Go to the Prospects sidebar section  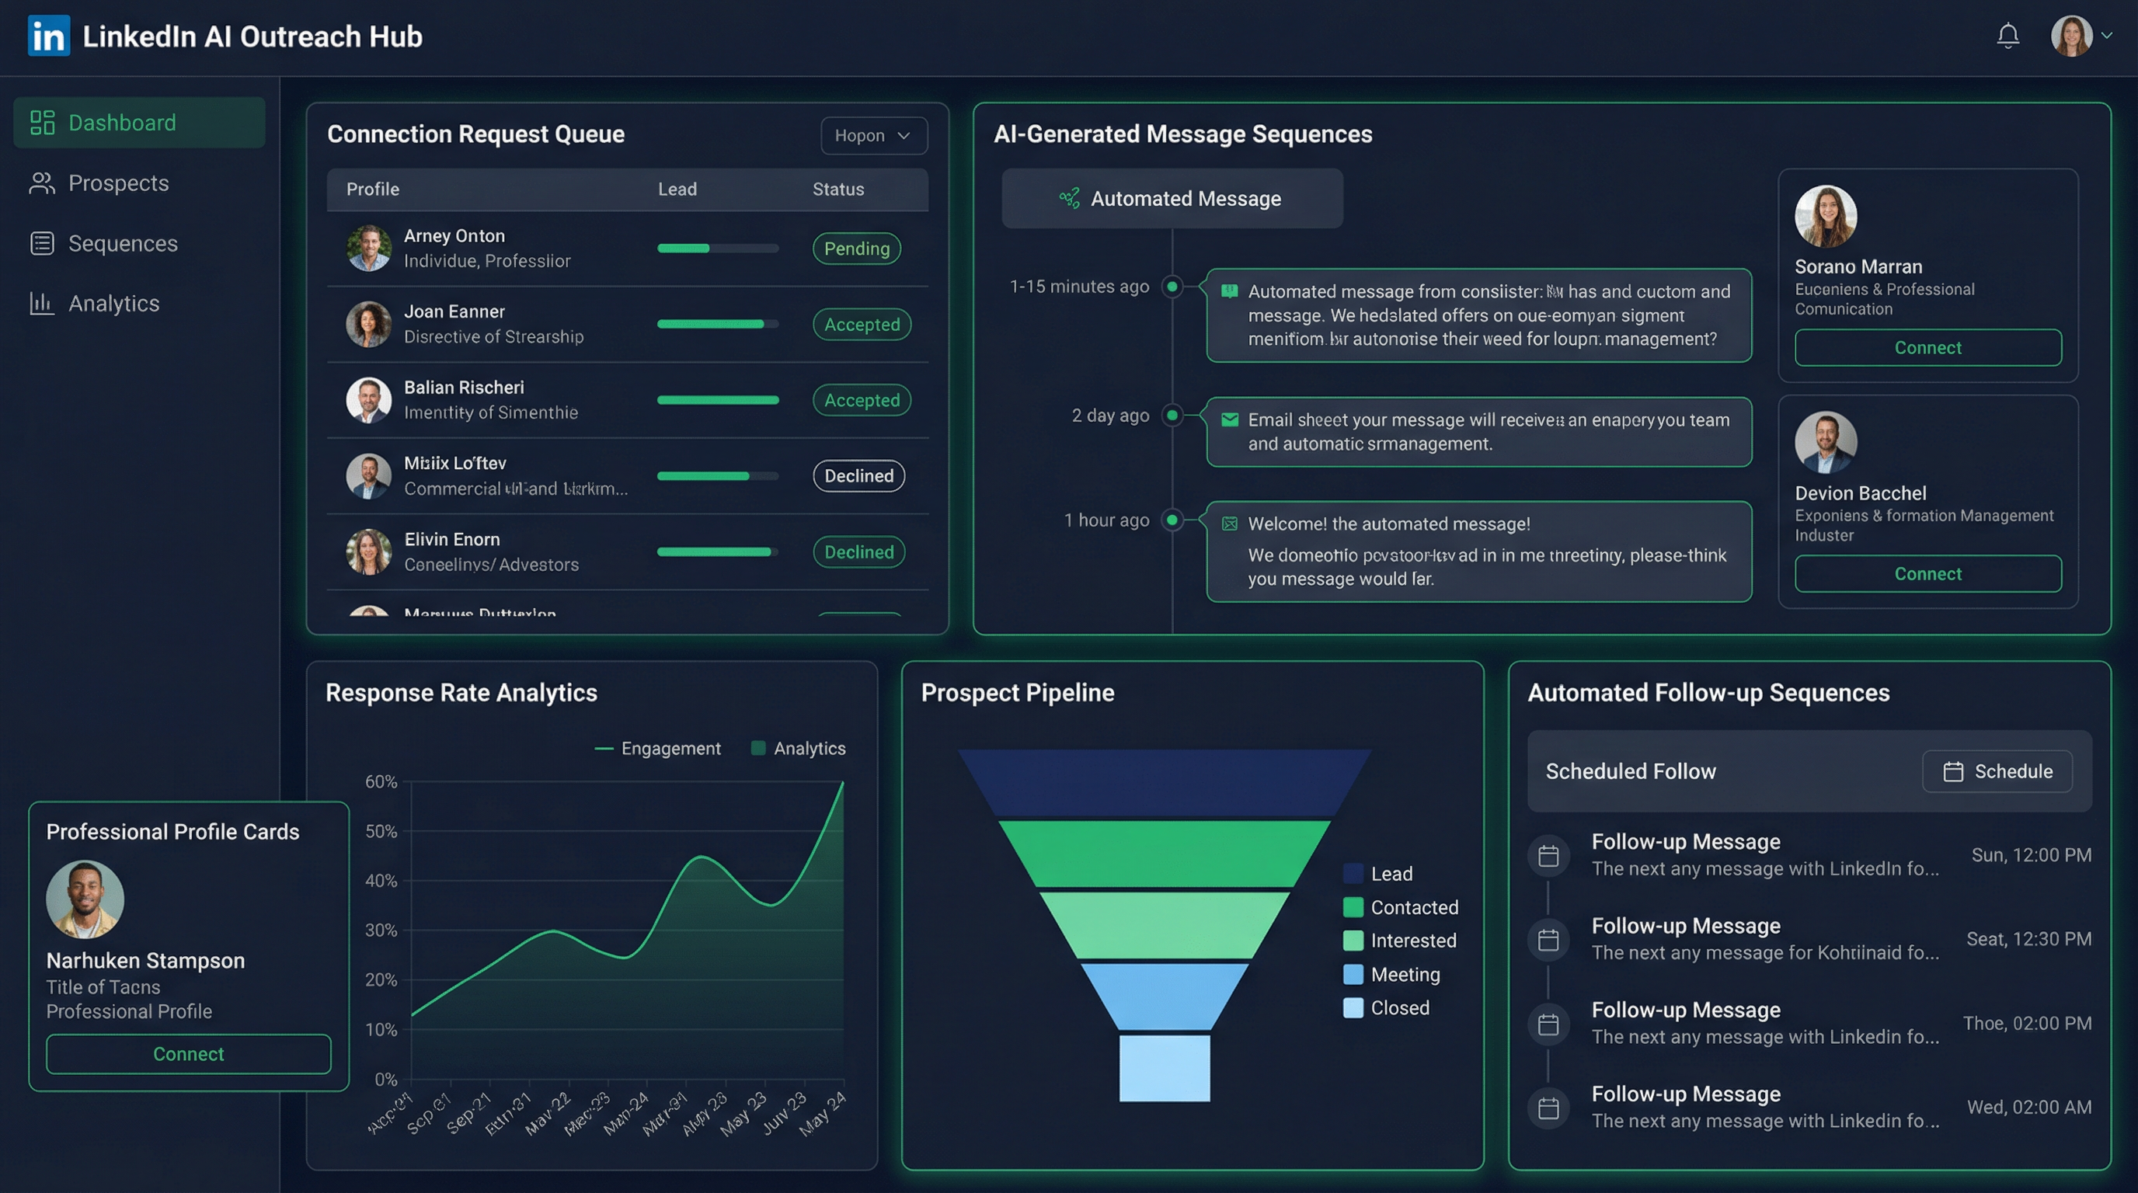tap(118, 183)
